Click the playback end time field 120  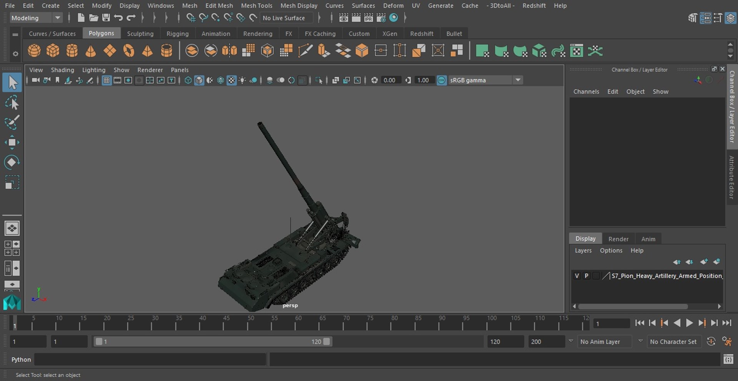click(505, 341)
